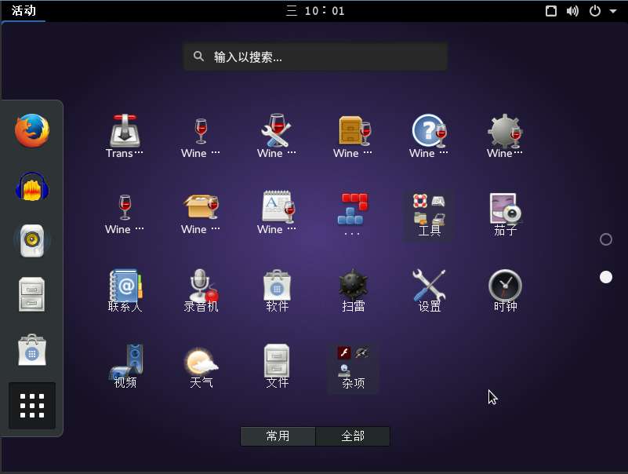Switch to 全部 all apps tab
The height and width of the screenshot is (474, 628).
coord(353,436)
